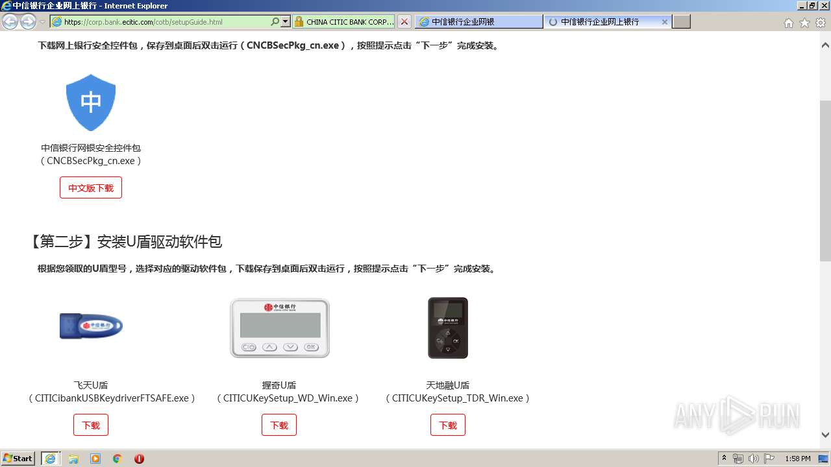Viewport: 831px width, 467px height.
Task: Open the file explorer taskbar icon
Action: coord(73,459)
